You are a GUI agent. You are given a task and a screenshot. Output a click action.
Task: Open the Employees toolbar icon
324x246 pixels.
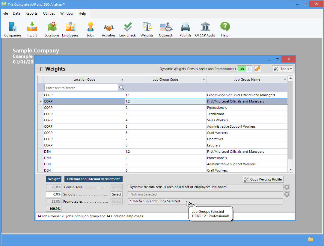70,30
